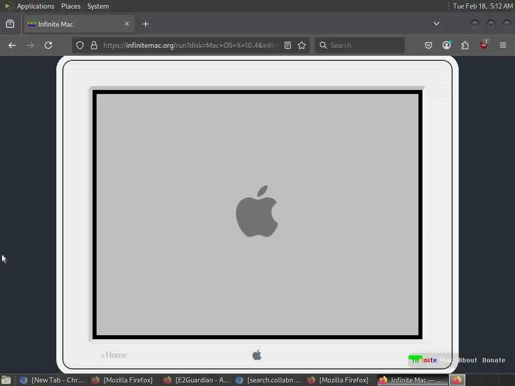Image resolution: width=515 pixels, height=386 pixels.
Task: Click the Firefox View icon
Action: (x=10, y=24)
